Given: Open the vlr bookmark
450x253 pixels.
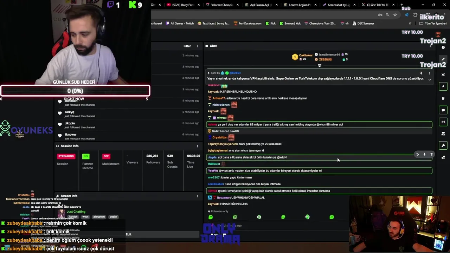Looking at the screenshot, I should tap(345, 24).
